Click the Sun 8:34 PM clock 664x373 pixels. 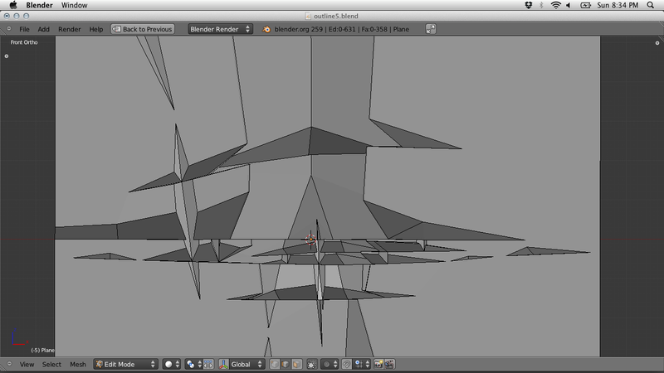tap(618, 5)
